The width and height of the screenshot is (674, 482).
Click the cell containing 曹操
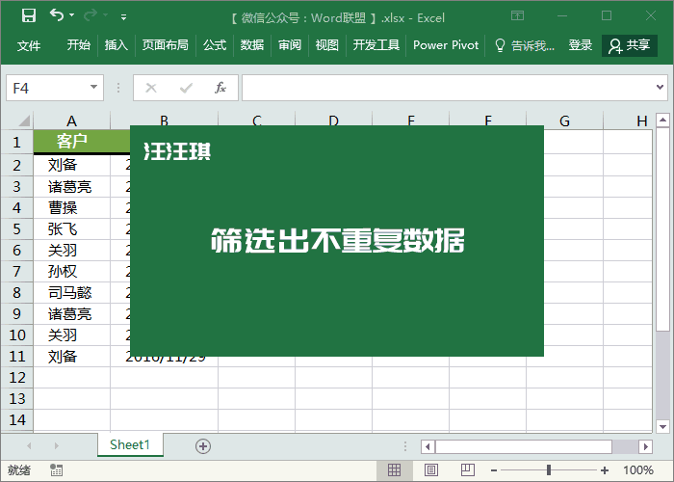tap(72, 208)
